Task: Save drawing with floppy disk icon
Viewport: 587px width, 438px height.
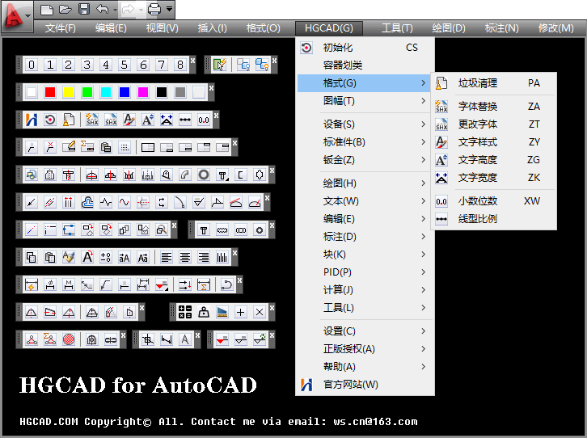Action: 84,10
